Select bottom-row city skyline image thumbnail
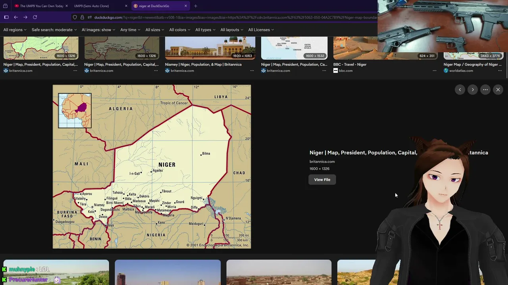This screenshot has width=508, height=285. [167, 272]
